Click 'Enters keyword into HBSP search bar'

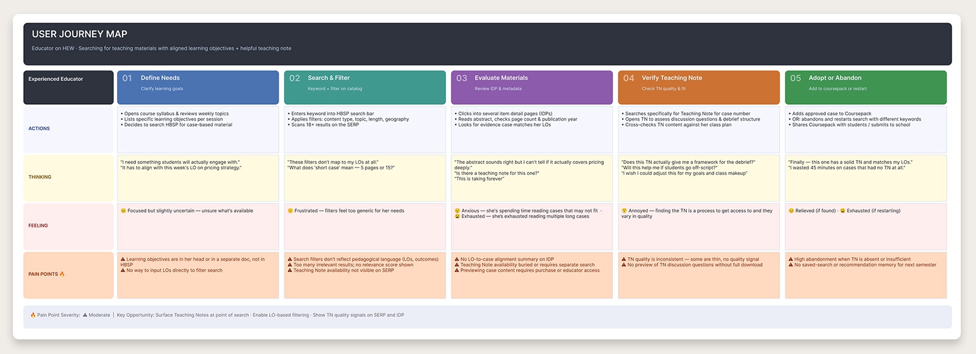pos(332,114)
